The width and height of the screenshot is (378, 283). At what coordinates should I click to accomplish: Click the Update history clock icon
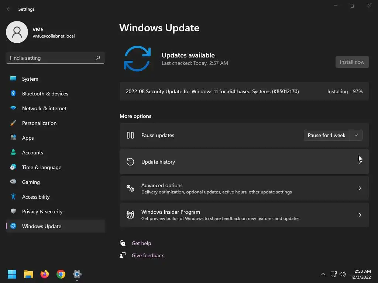pyautogui.click(x=130, y=162)
